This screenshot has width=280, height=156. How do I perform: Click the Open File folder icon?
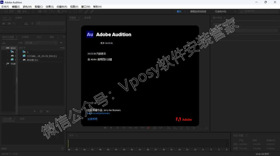pyautogui.click(x=4, y=24)
